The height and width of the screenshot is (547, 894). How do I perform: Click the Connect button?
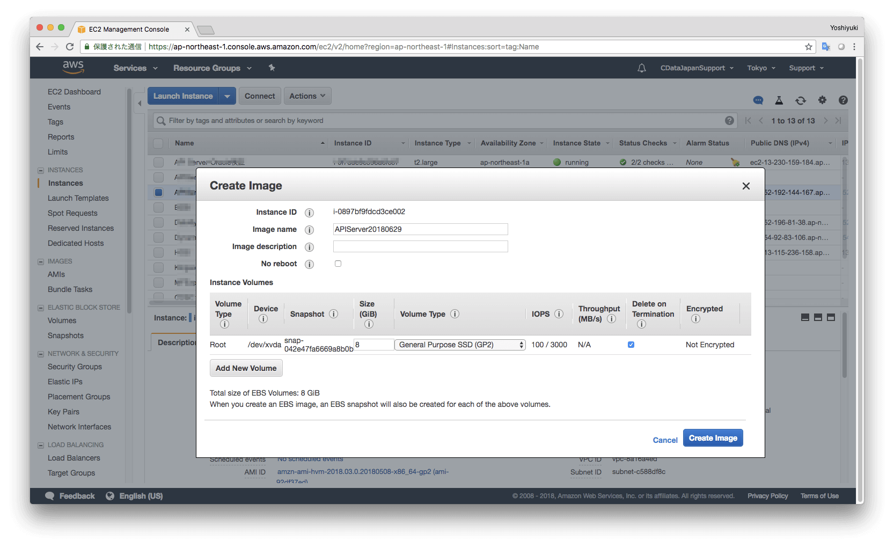[260, 96]
